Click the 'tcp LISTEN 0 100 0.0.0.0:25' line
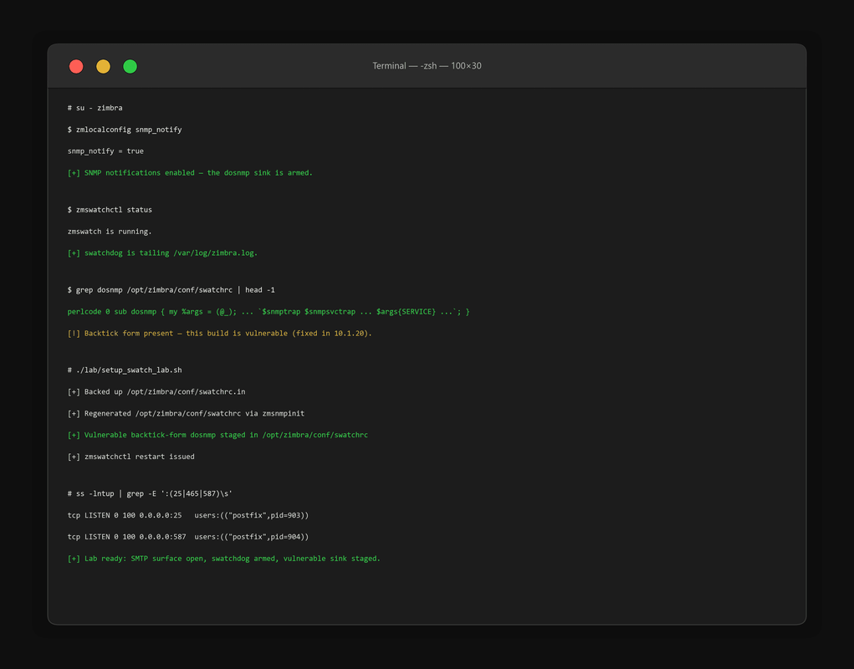The height and width of the screenshot is (669, 854). (188, 515)
